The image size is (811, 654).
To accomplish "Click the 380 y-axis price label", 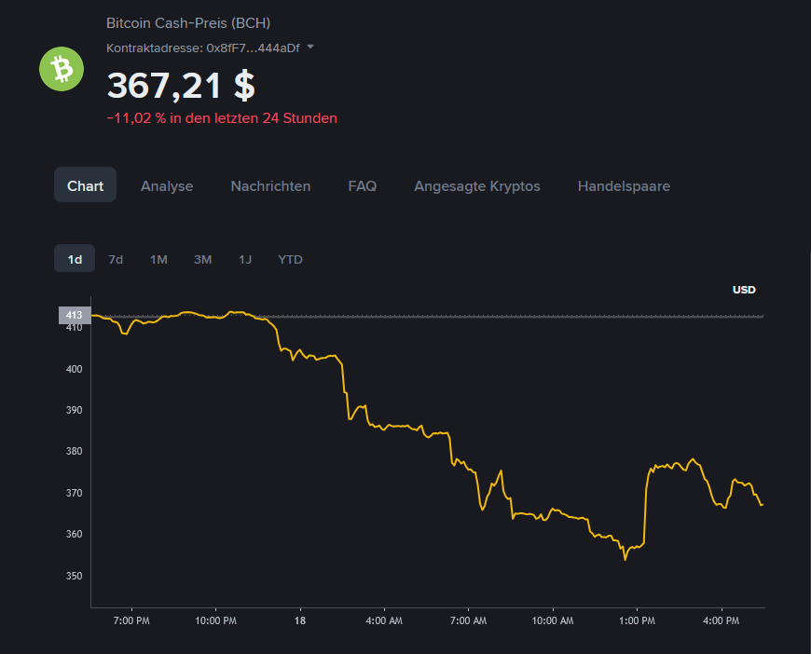I will pyautogui.click(x=74, y=451).
